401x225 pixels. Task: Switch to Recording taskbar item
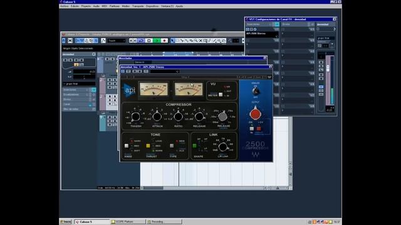[x=164, y=222]
